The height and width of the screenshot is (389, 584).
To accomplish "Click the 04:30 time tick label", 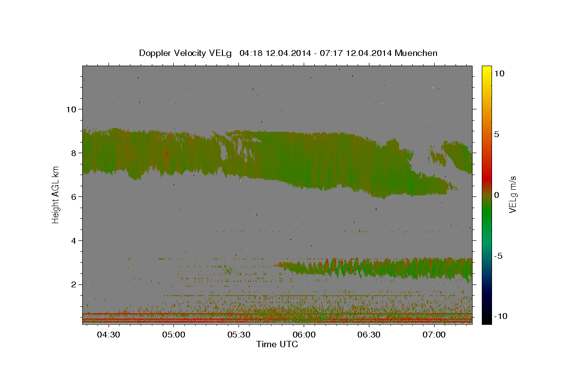I will [x=109, y=335].
